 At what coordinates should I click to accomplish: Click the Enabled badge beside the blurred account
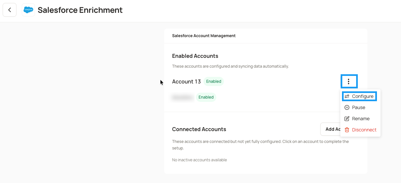point(206,97)
